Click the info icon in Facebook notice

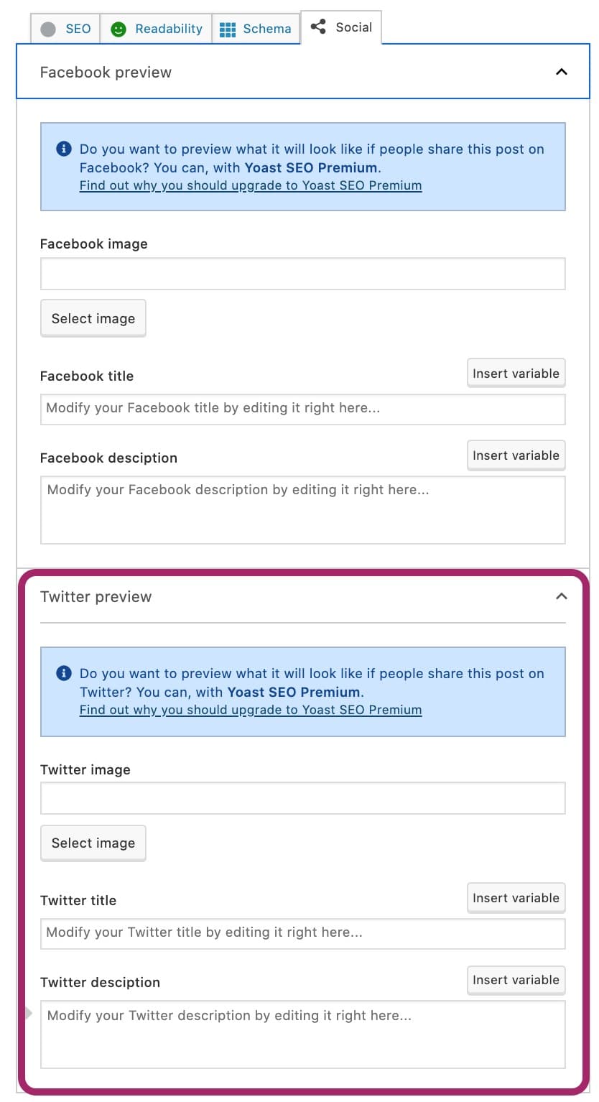(64, 149)
